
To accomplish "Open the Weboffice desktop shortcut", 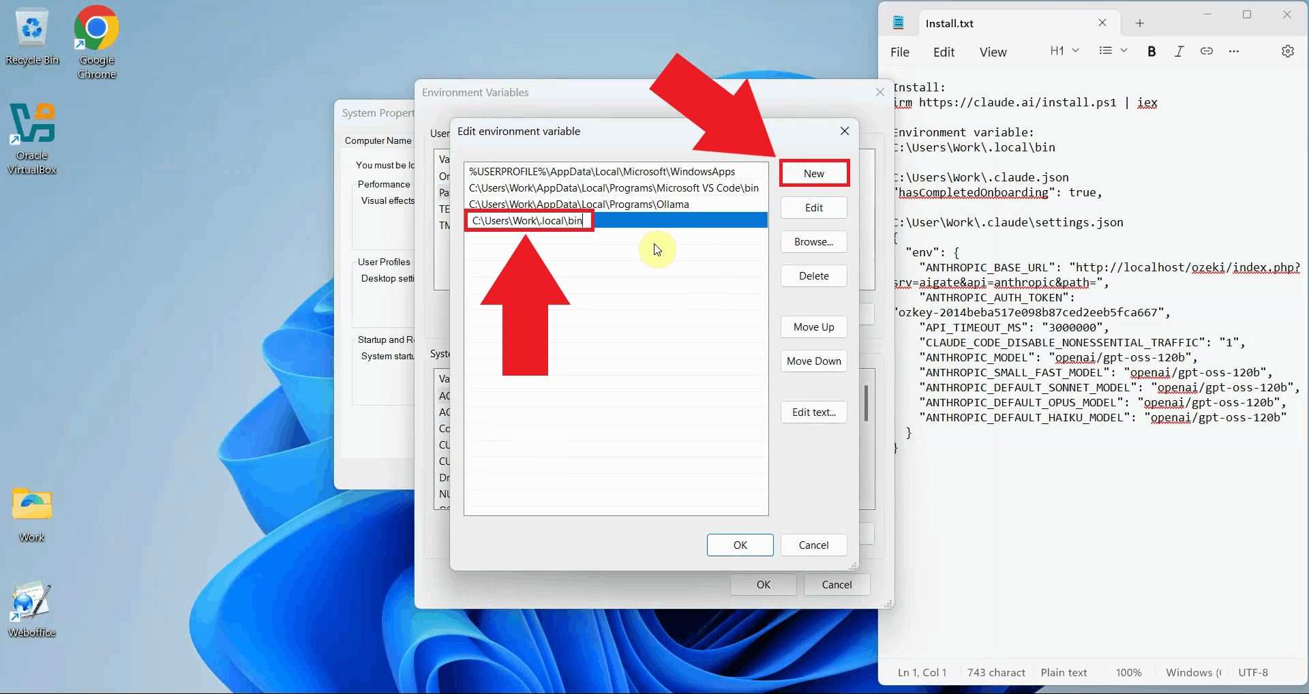I will (x=30, y=603).
